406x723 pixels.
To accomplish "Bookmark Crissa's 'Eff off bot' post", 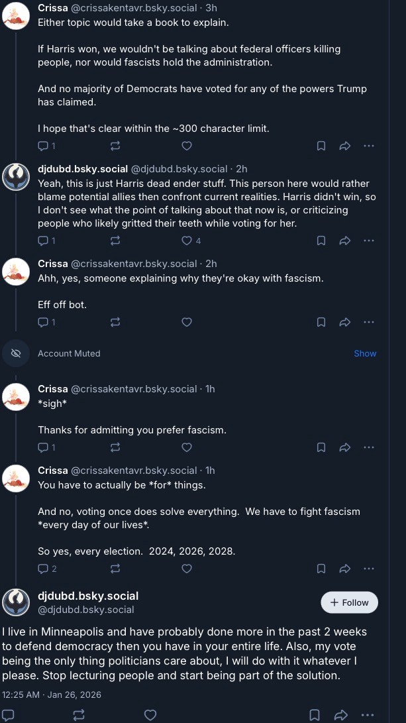I will point(321,322).
